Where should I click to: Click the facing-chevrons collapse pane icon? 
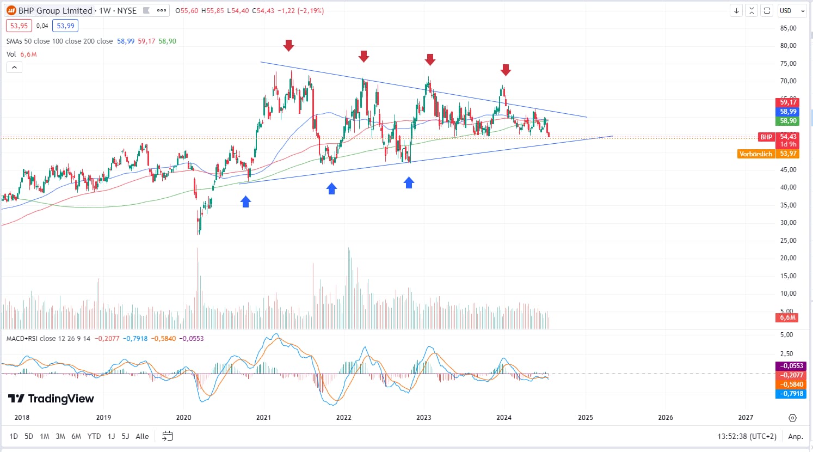[x=752, y=10]
